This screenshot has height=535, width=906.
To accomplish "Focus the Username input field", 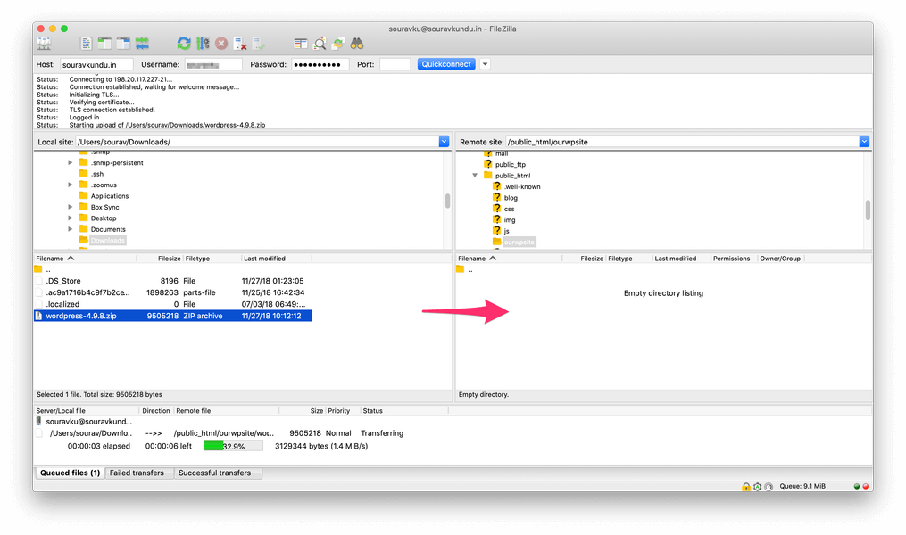I will click(213, 64).
